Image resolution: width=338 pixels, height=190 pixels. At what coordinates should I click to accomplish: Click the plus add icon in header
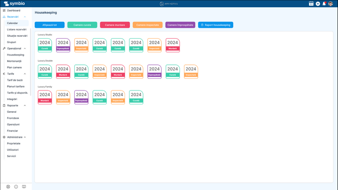pyautogui.click(x=318, y=4)
